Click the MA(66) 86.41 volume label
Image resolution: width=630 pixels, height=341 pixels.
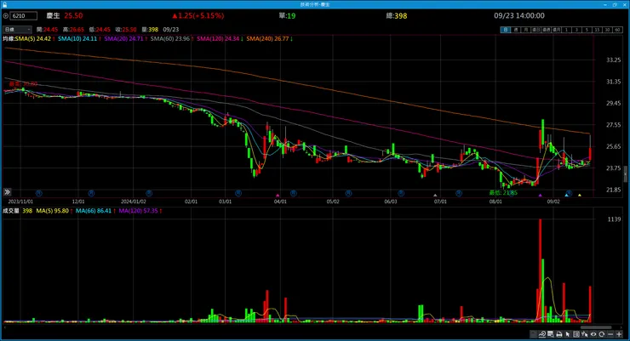click(x=95, y=211)
